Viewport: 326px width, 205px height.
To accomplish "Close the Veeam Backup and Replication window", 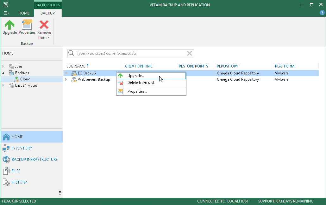I will point(321,4).
